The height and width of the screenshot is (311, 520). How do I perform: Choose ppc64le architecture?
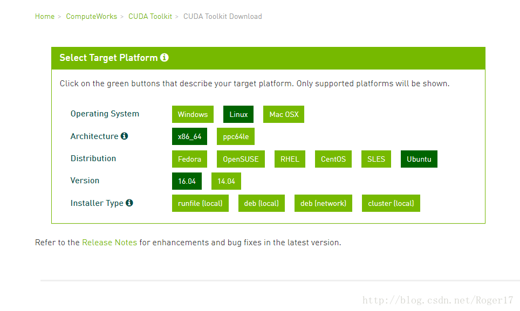click(236, 136)
